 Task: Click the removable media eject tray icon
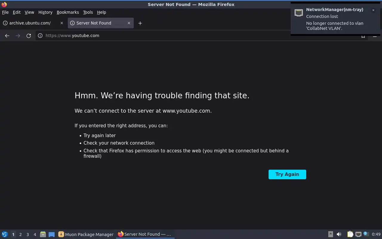coord(330,234)
